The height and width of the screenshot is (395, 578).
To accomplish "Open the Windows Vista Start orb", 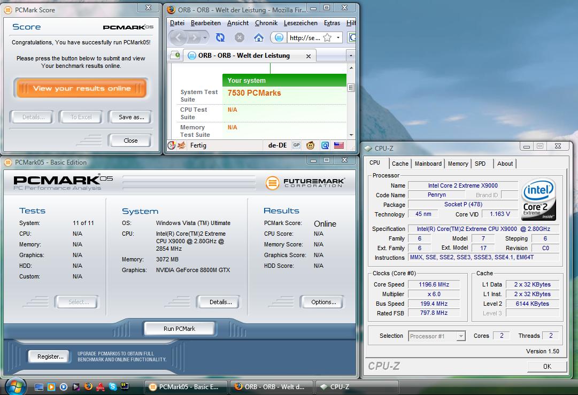I will coord(15,386).
